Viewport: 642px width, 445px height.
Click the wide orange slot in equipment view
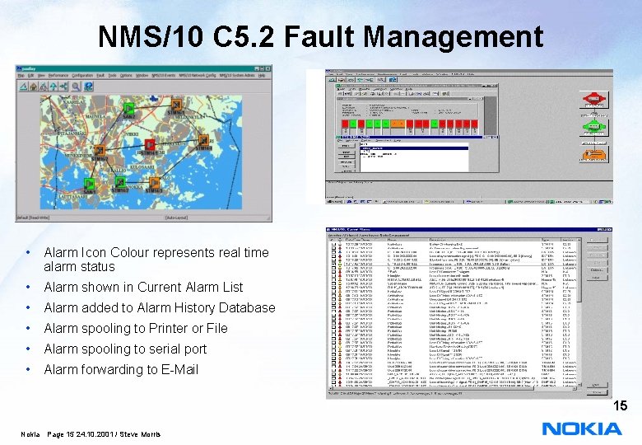pos(398,124)
